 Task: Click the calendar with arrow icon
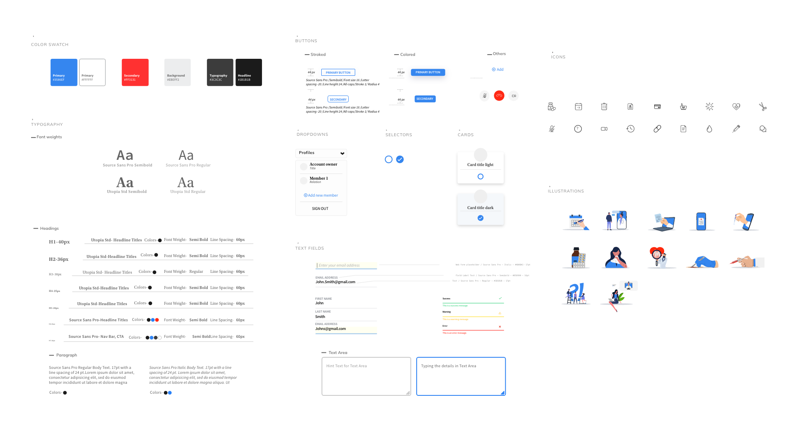click(x=578, y=107)
